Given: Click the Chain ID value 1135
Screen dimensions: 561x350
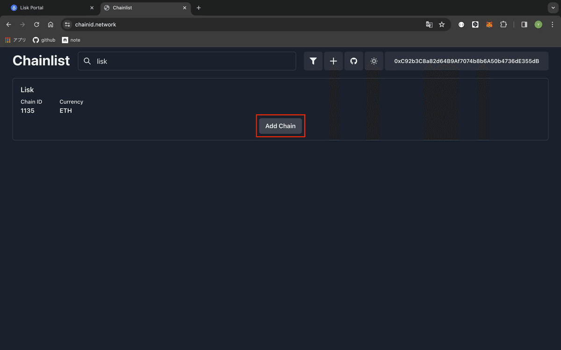Looking at the screenshot, I should pyautogui.click(x=28, y=111).
